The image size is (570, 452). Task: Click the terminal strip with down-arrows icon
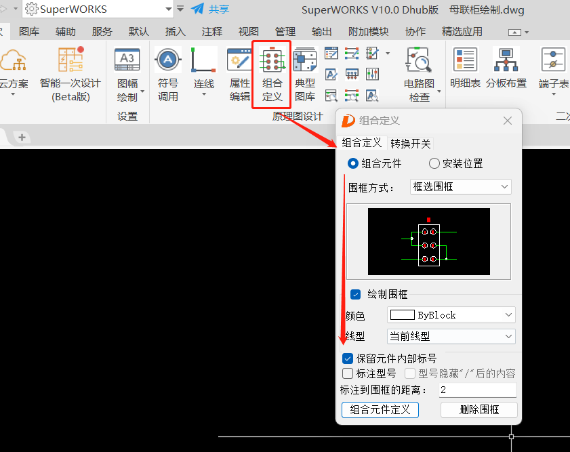[x=352, y=75]
